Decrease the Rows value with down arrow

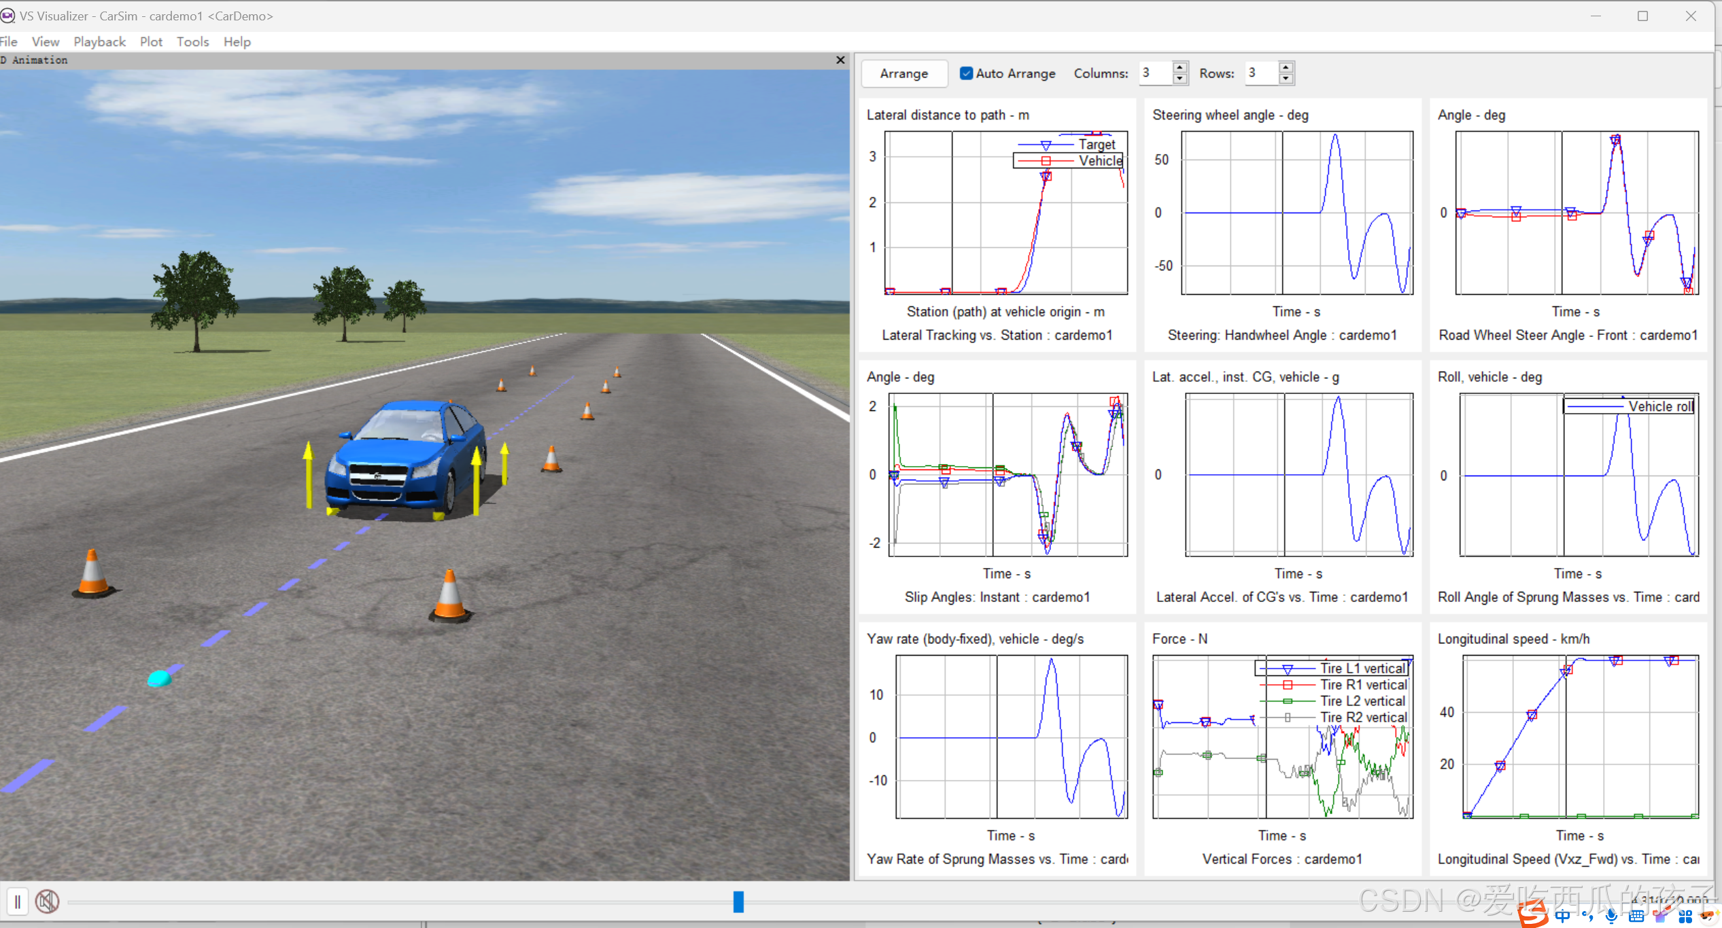1286,79
